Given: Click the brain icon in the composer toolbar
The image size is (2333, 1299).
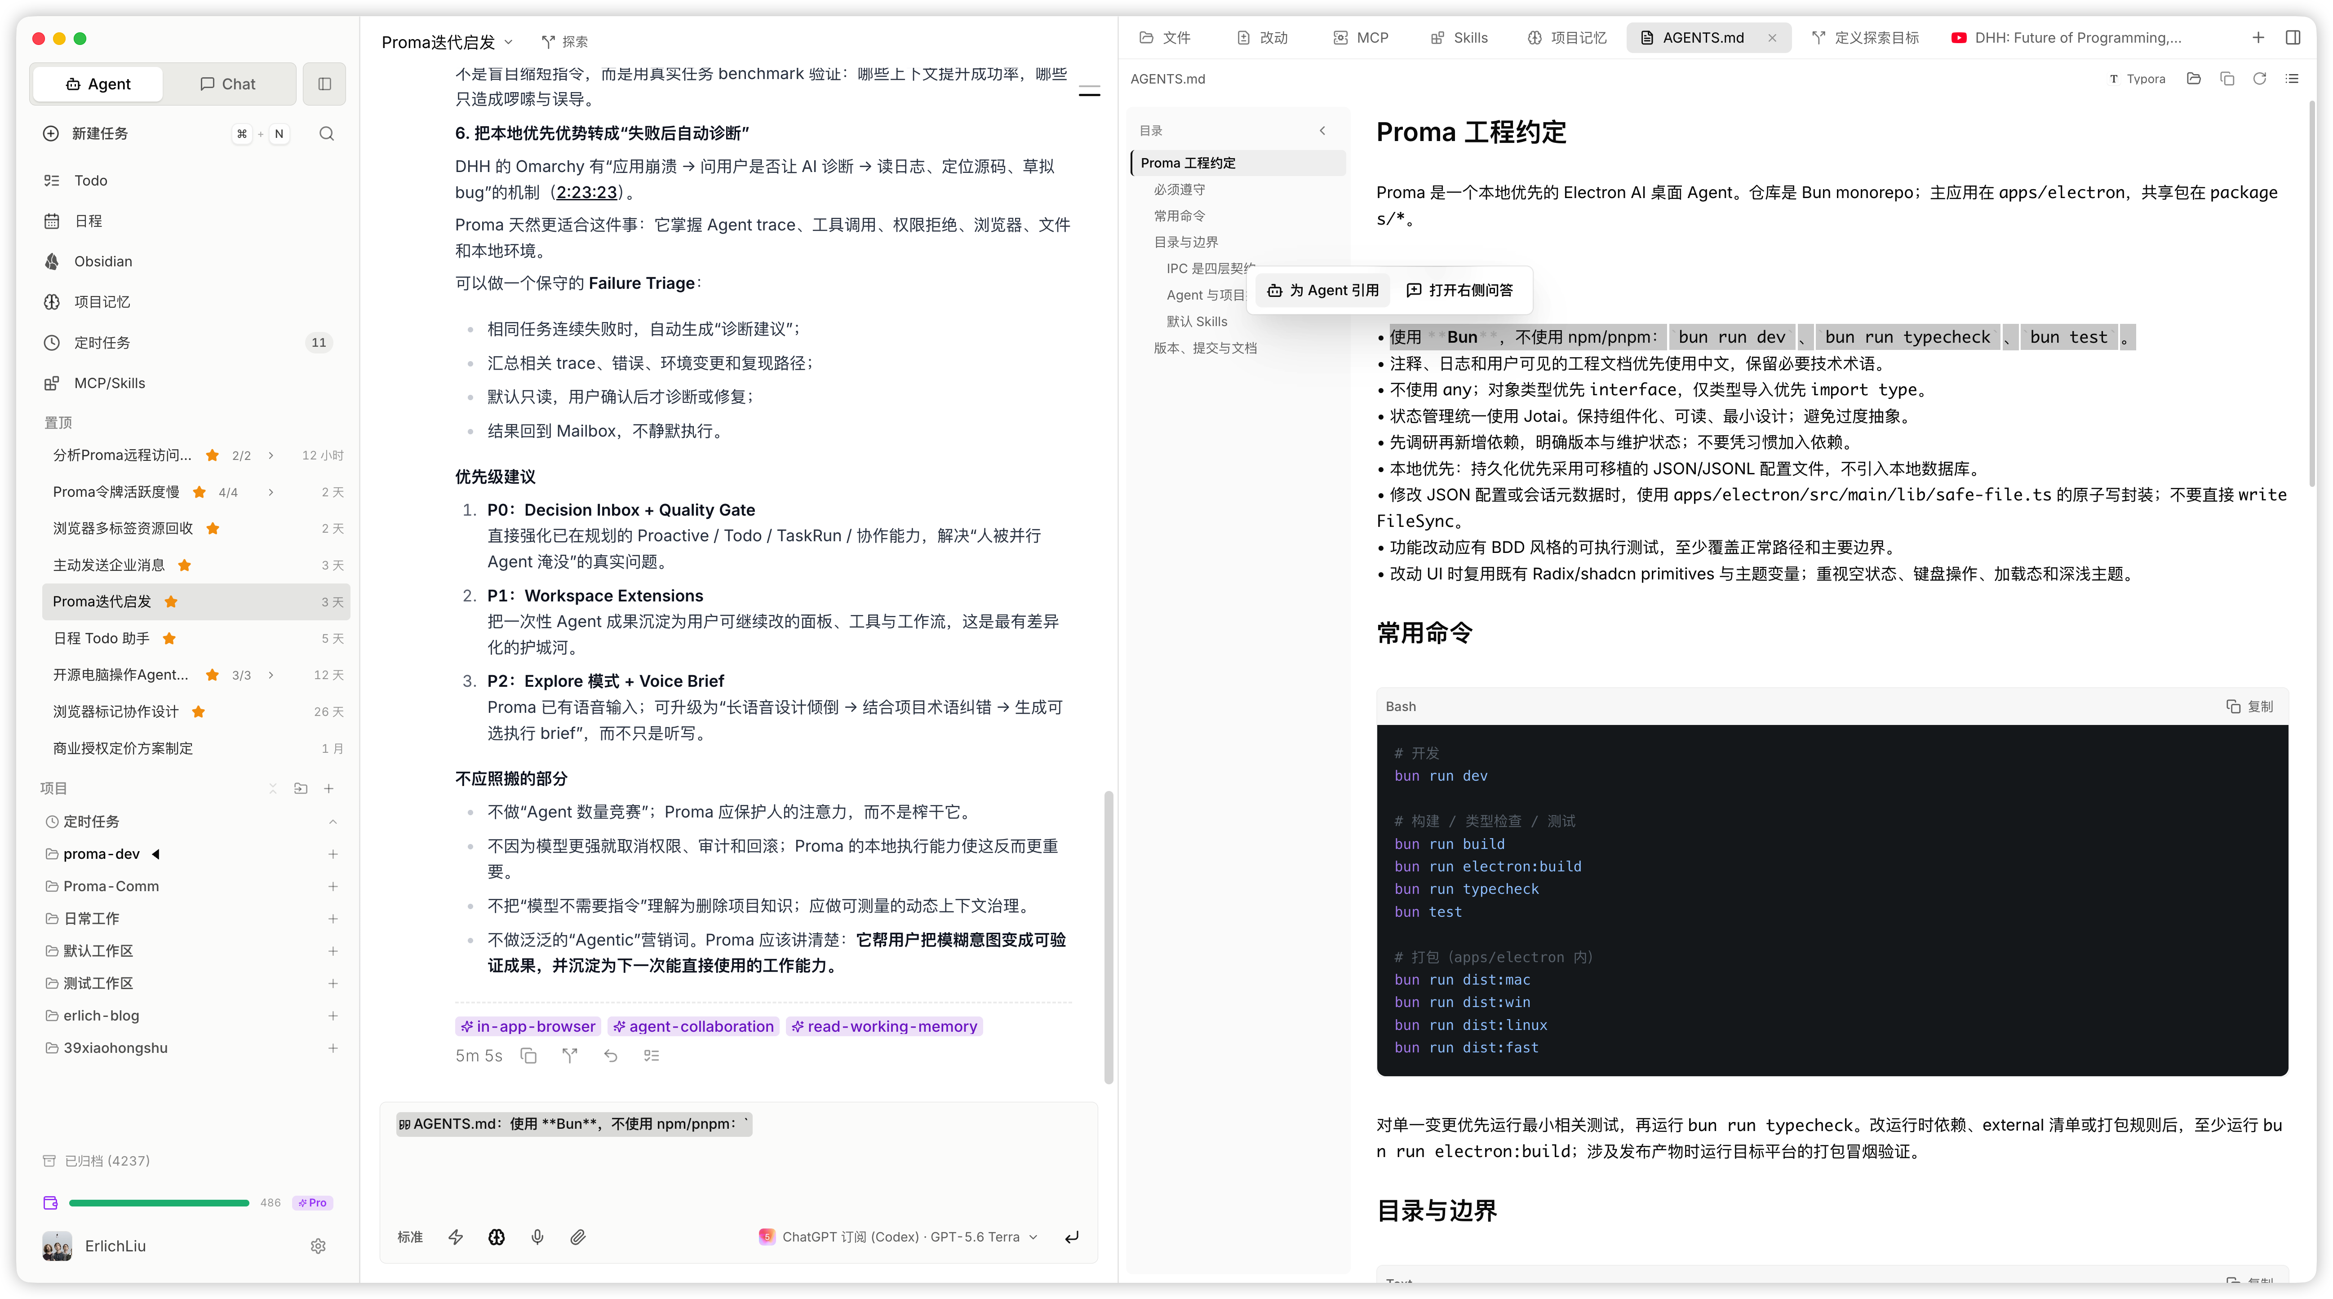Looking at the screenshot, I should pos(497,1237).
